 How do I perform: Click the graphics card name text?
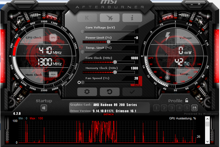coord(115,105)
